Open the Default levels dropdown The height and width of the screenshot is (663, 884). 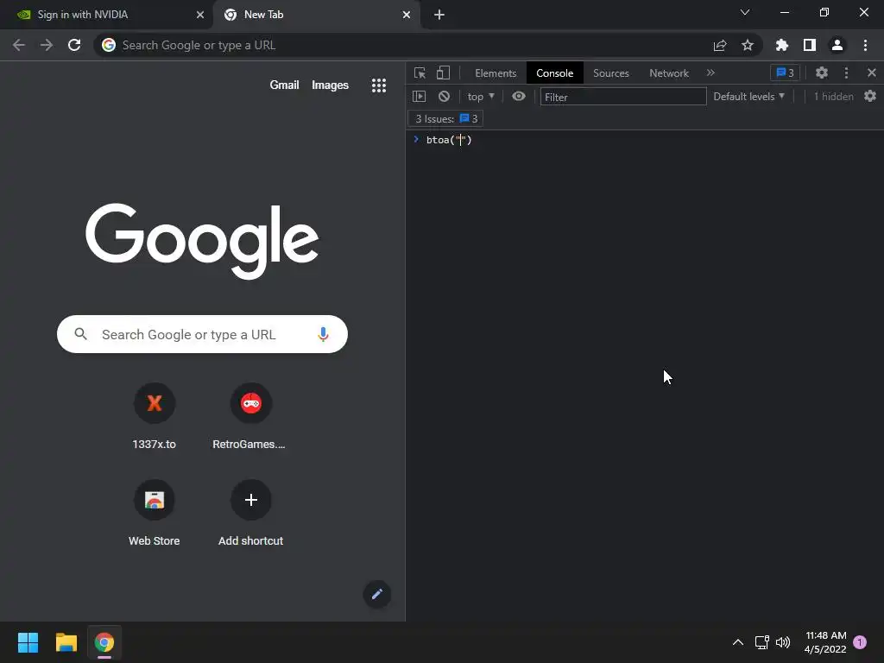click(748, 97)
